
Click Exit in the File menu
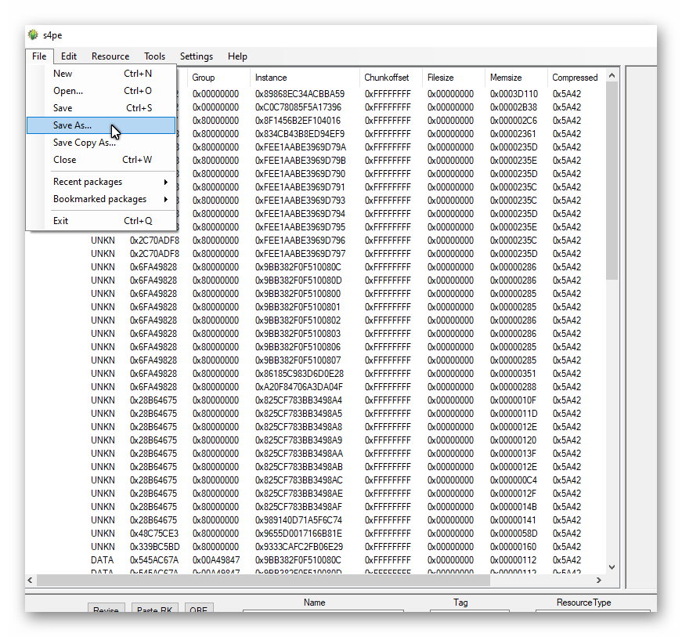pos(61,221)
